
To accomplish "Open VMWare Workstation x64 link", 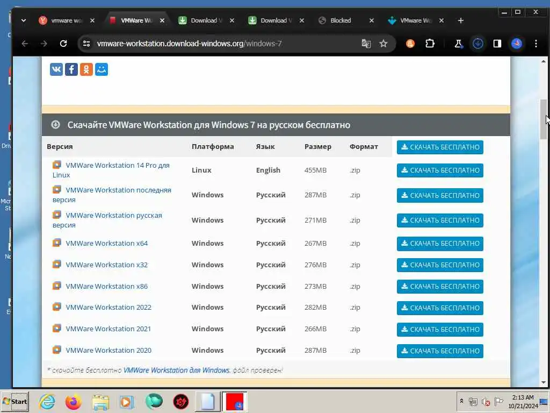I will 107,243.
